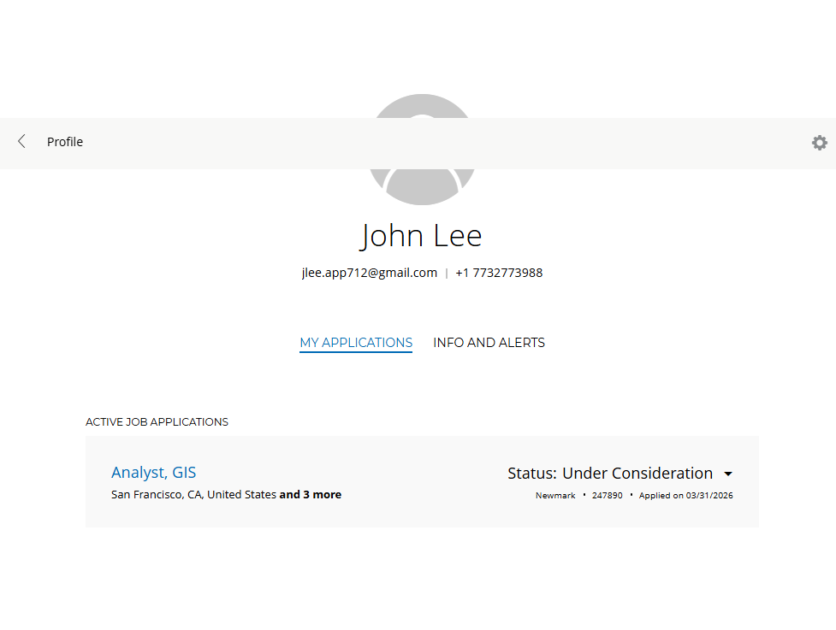Click the Newmark company label
Screen dimensions: 836x630
pos(555,496)
